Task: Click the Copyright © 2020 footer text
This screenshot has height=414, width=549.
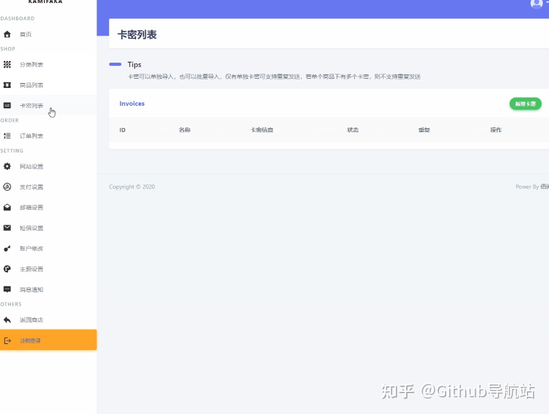Action: [132, 187]
